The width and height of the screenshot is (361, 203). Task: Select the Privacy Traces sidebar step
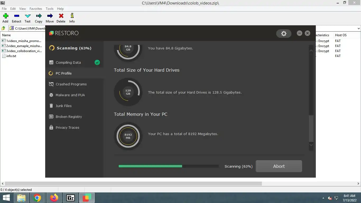pos(74,127)
